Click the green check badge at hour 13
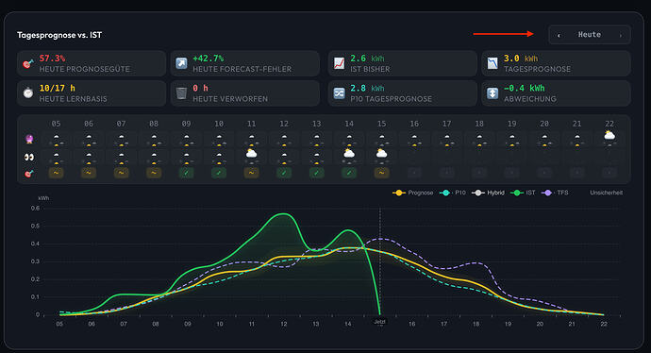 (x=316, y=173)
